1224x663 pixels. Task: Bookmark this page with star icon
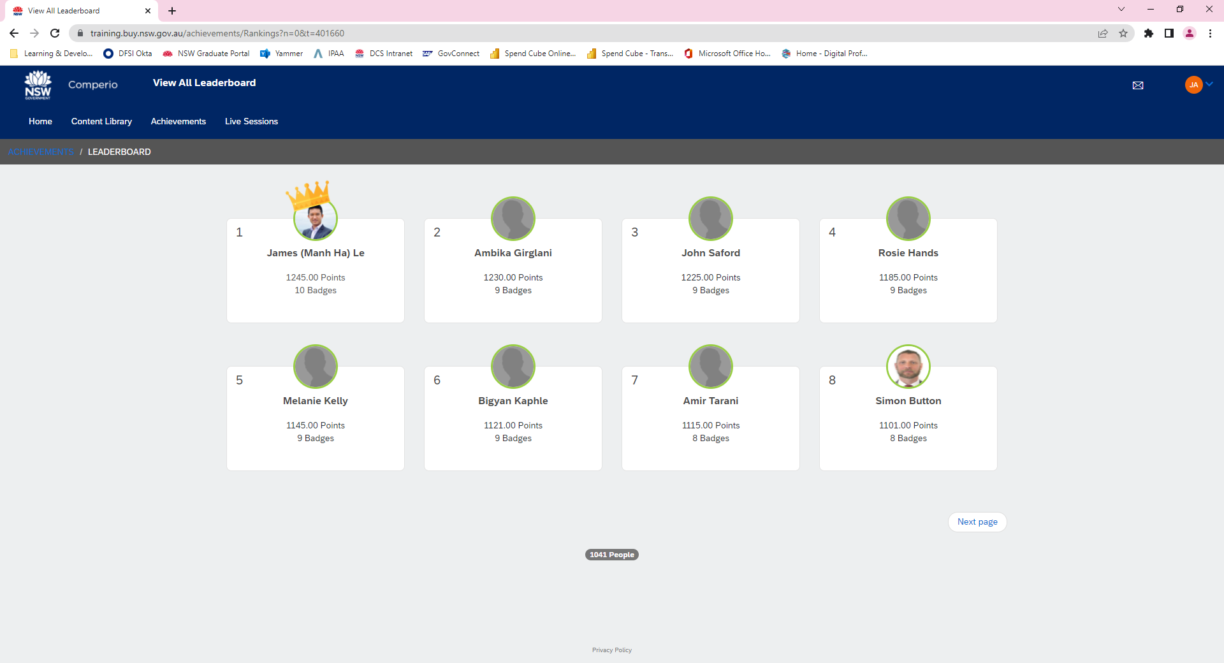(1123, 33)
